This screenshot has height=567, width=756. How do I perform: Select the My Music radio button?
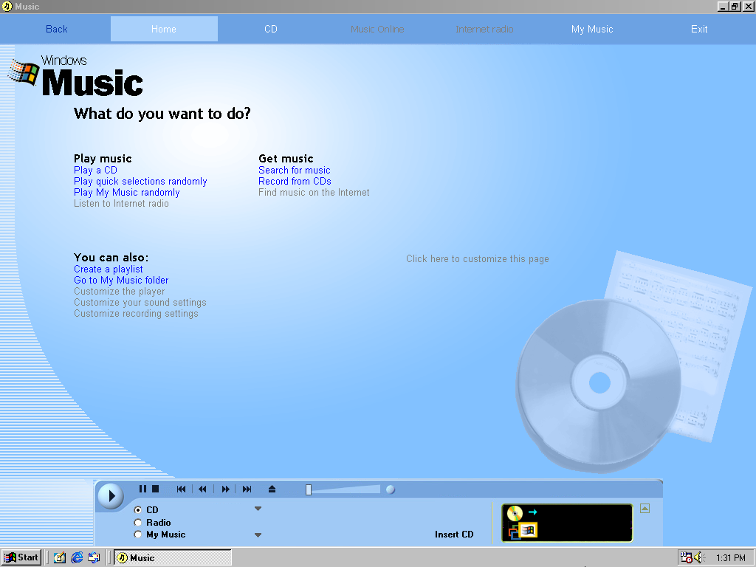[x=138, y=535]
